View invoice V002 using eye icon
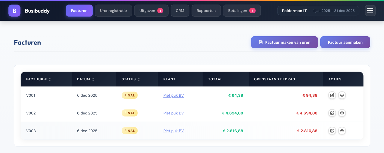384x153 pixels. click(x=342, y=113)
